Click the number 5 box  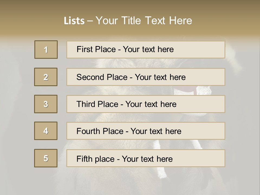[46, 158]
